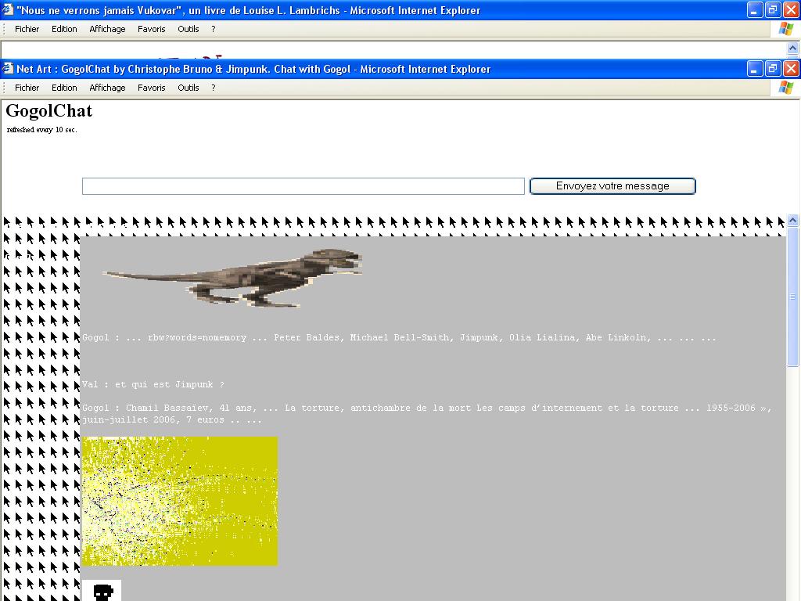Click the yellow noise image in chat
The width and height of the screenshot is (801, 601).
click(x=180, y=501)
